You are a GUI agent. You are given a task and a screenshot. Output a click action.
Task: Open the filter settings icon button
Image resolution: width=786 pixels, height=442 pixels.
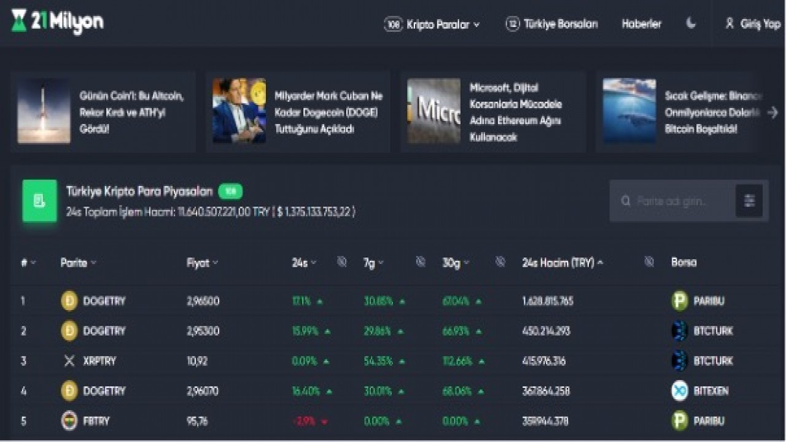point(749,201)
